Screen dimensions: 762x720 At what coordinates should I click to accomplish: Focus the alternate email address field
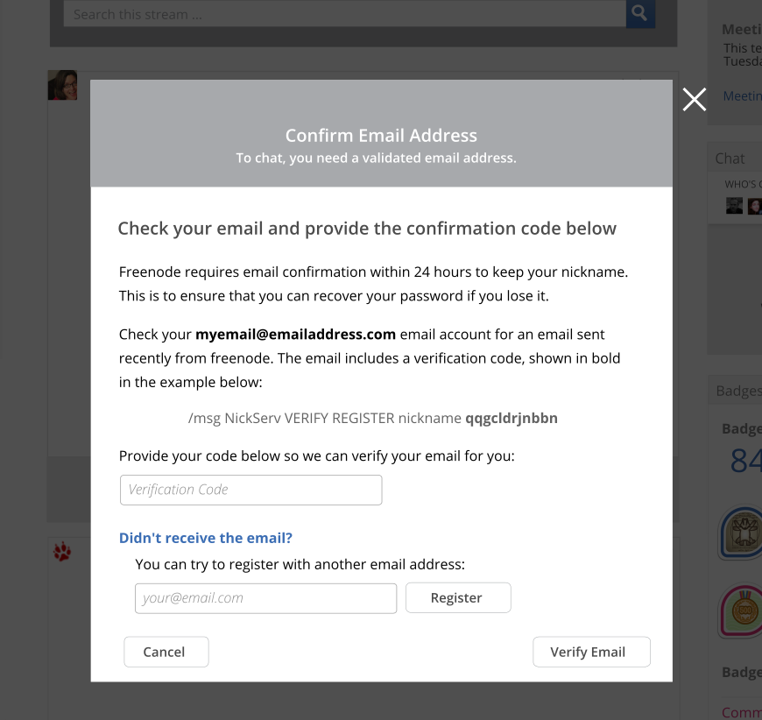(x=266, y=598)
